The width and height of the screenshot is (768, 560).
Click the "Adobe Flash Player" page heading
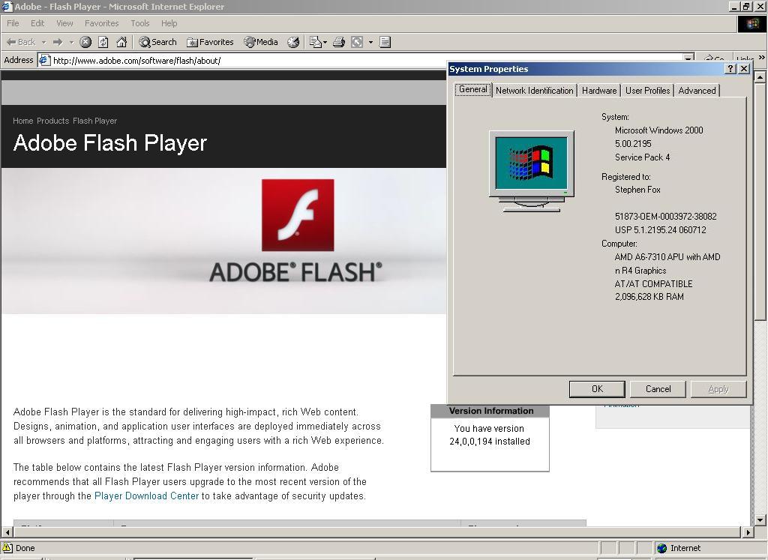(x=110, y=143)
